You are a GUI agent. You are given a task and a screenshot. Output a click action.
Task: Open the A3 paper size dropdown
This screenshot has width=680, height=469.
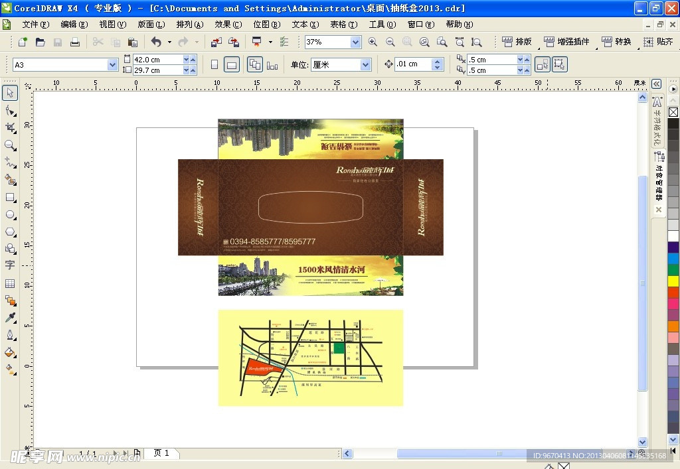coord(112,65)
